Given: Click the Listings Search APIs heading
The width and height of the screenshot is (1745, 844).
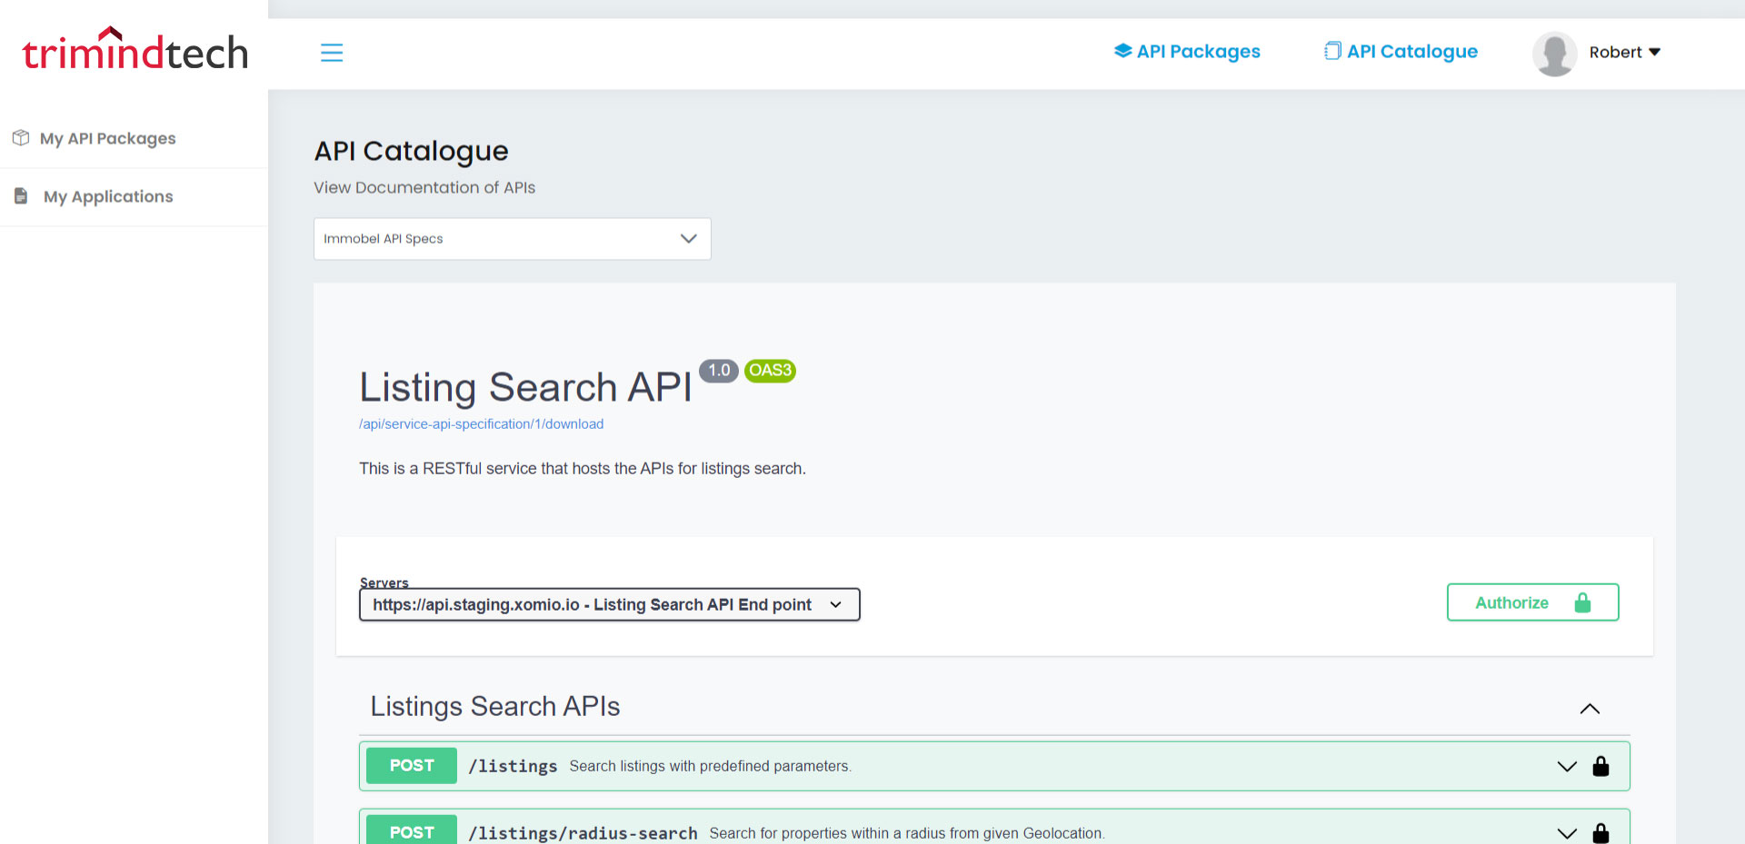Looking at the screenshot, I should click(x=495, y=707).
